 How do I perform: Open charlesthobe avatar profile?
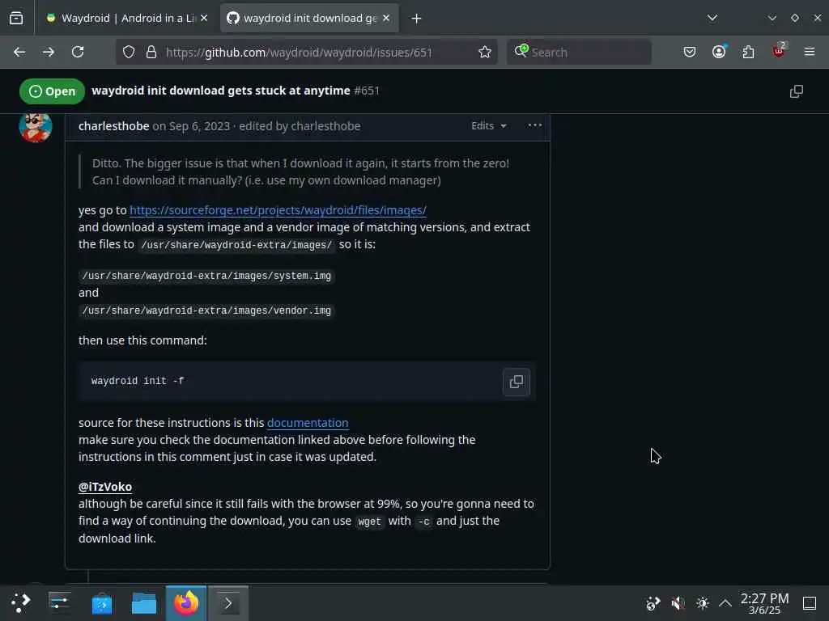36,127
